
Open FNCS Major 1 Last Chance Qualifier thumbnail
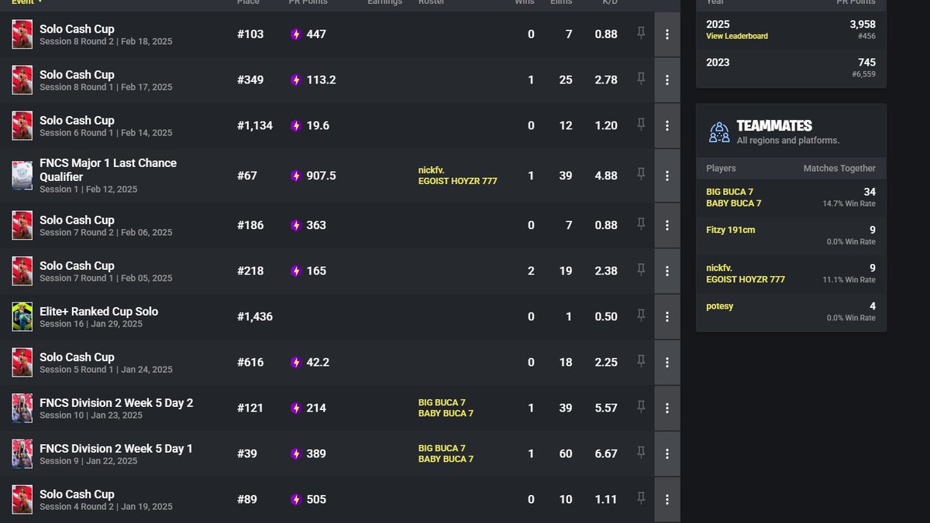click(22, 176)
